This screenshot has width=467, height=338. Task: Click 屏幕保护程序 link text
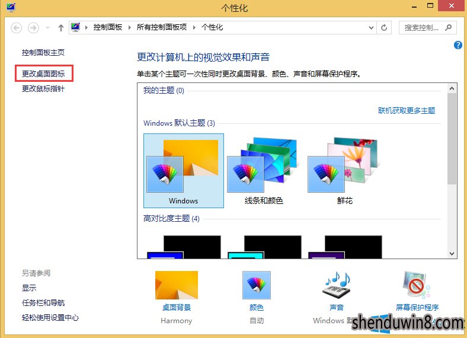point(417,307)
